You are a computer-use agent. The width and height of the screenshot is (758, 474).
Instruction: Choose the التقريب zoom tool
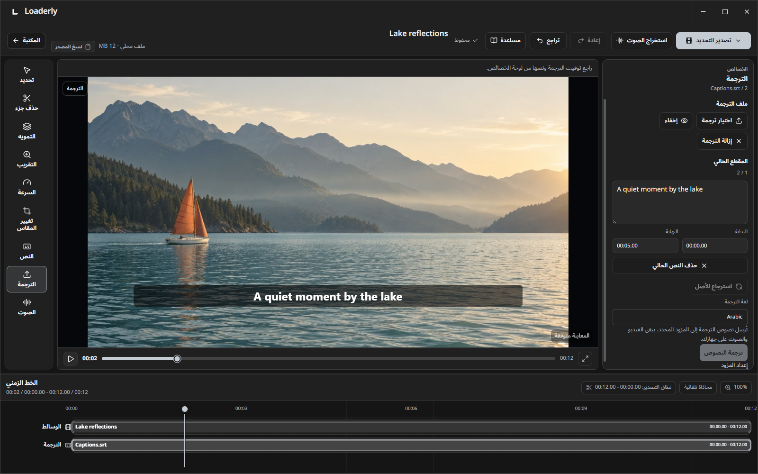pos(27,159)
